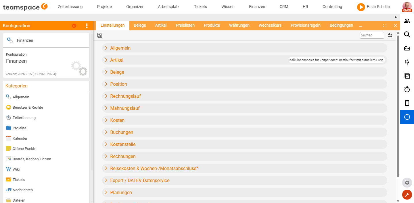Open the stopwatch timer icon in sidebar
The height and width of the screenshot is (203, 414).
tap(407, 89)
